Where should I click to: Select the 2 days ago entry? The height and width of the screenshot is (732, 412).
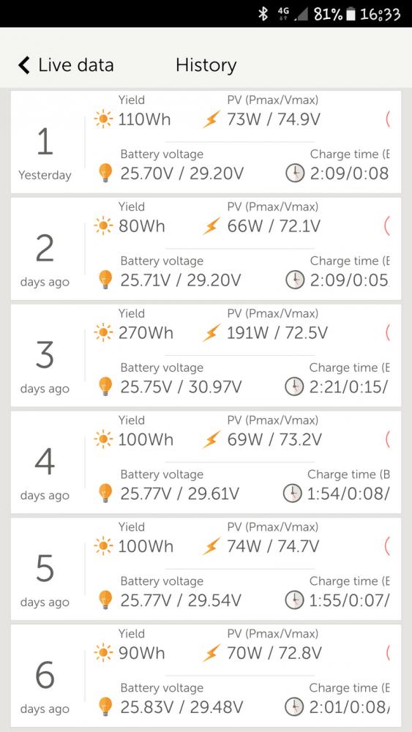(206, 249)
